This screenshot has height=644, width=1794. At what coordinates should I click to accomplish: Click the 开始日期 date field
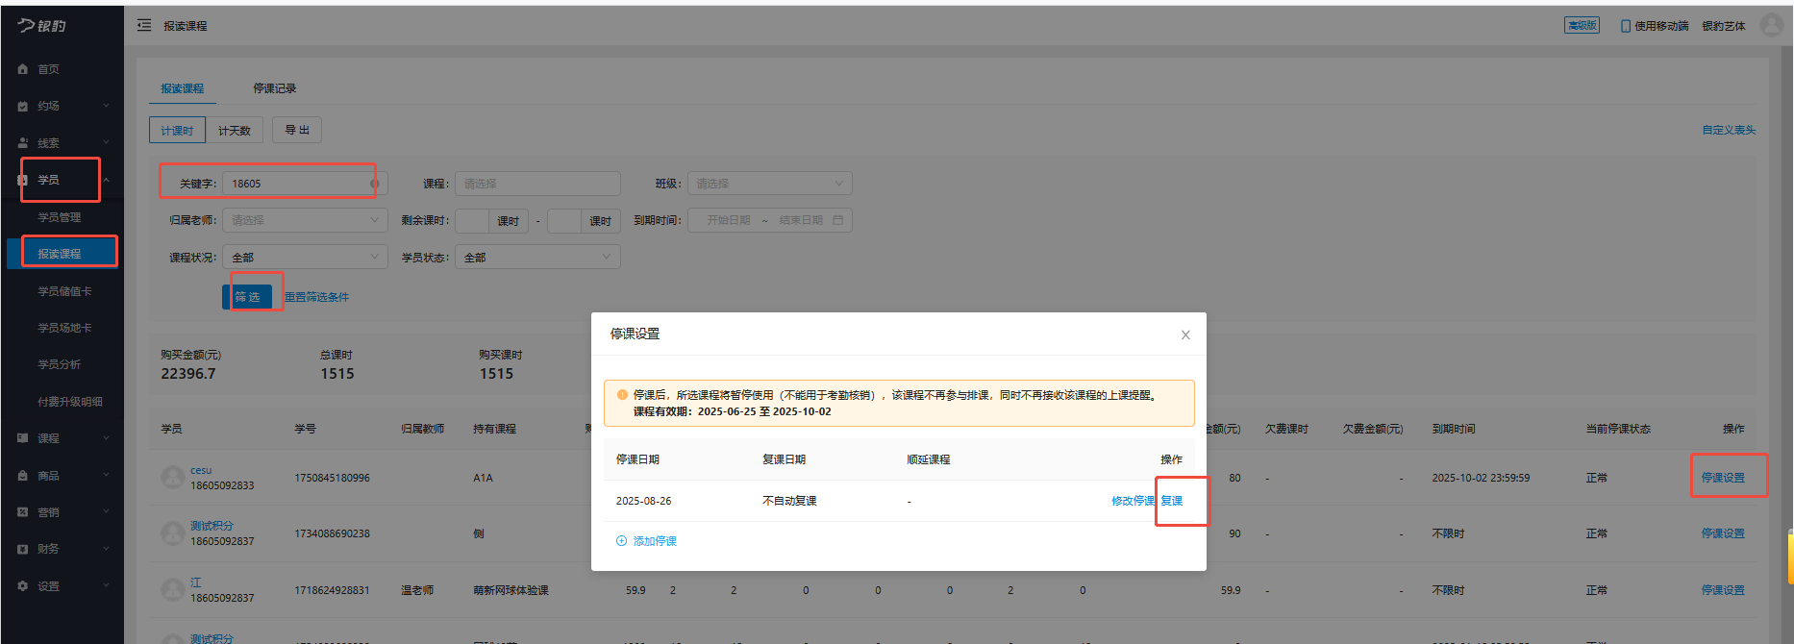(x=728, y=220)
